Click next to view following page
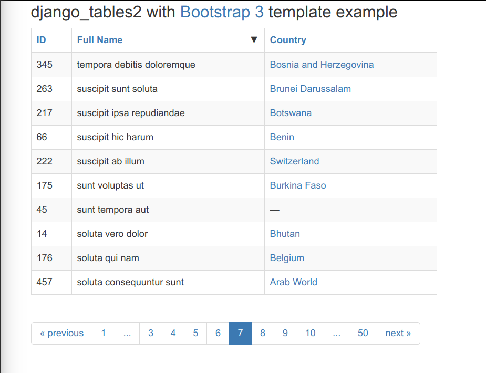The image size is (486, 373). (x=398, y=333)
